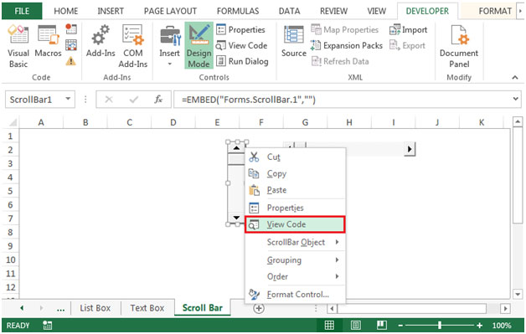Choose Copy from the context menu

point(295,174)
